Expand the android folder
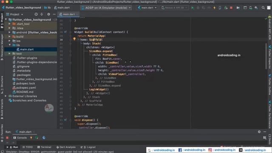This screenshot has height=153, width=272. pyautogui.click(x=9, y=32)
